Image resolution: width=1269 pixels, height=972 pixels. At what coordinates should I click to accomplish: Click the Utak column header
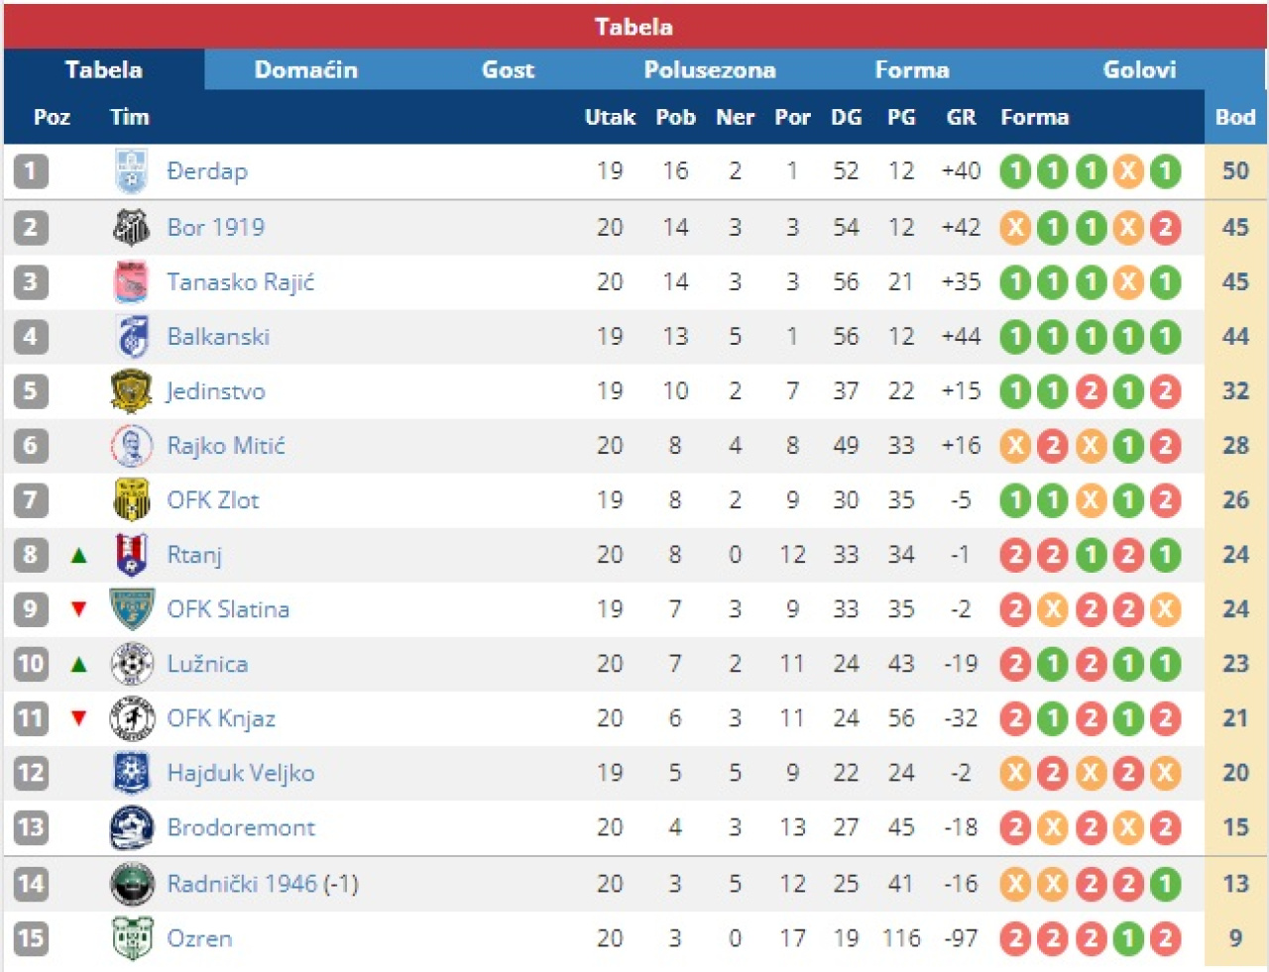[x=610, y=117]
